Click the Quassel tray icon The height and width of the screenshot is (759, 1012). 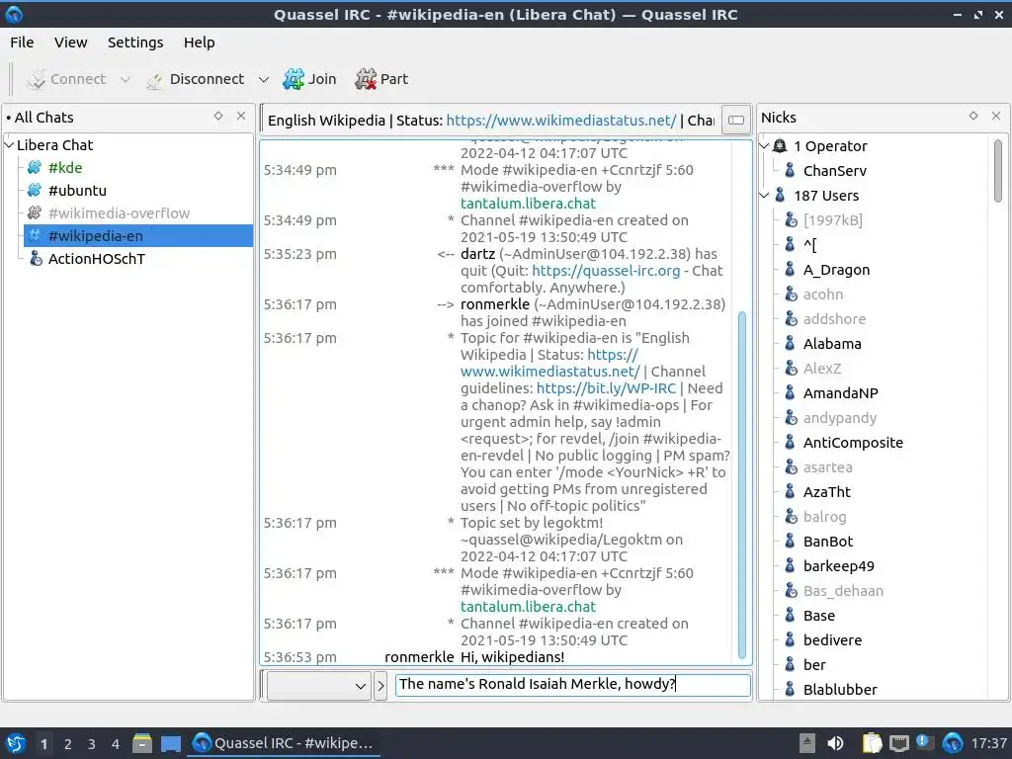(x=952, y=743)
